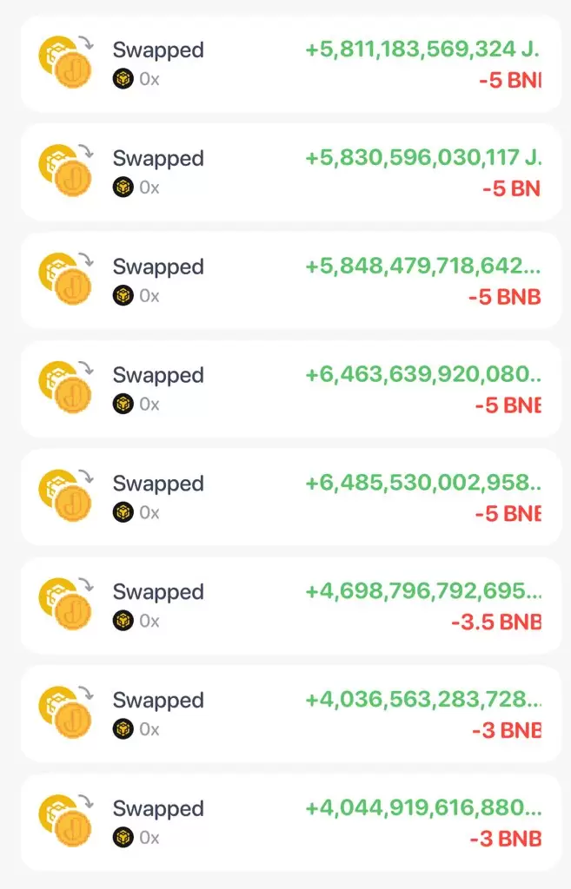Viewport: 571px width, 889px height.
Task: Open the swap of +5,811,183,569,324 tokens
Action: [x=290, y=64]
